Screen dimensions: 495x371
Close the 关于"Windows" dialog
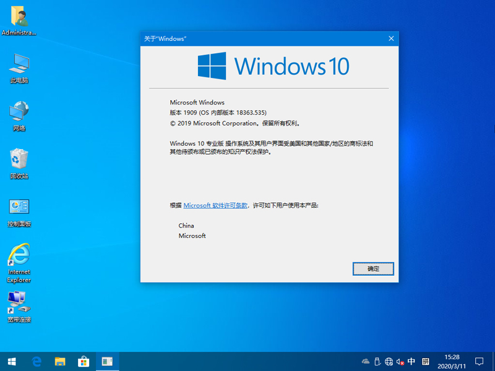[x=391, y=38]
